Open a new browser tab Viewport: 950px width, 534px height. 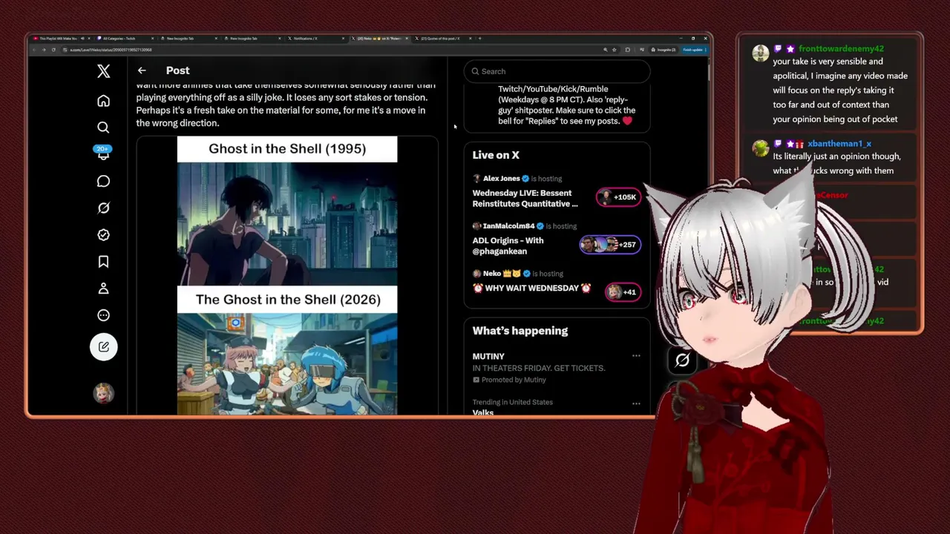click(480, 39)
